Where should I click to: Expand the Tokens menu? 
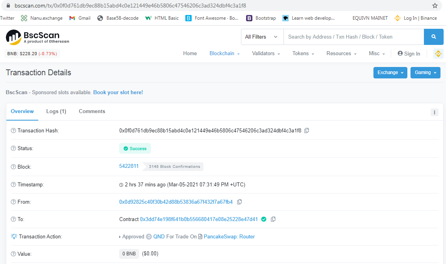tap(303, 54)
